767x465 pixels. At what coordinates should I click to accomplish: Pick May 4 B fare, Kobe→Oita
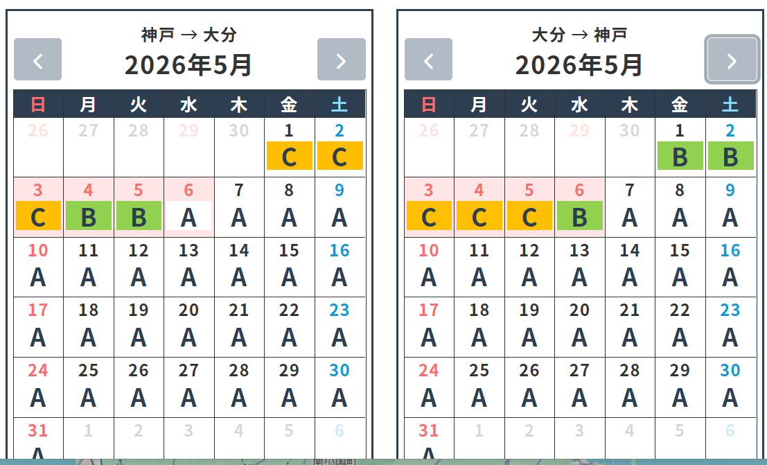coord(88,216)
